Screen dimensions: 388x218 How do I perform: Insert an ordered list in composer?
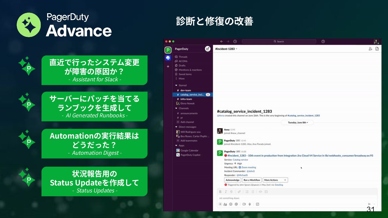click(247, 192)
